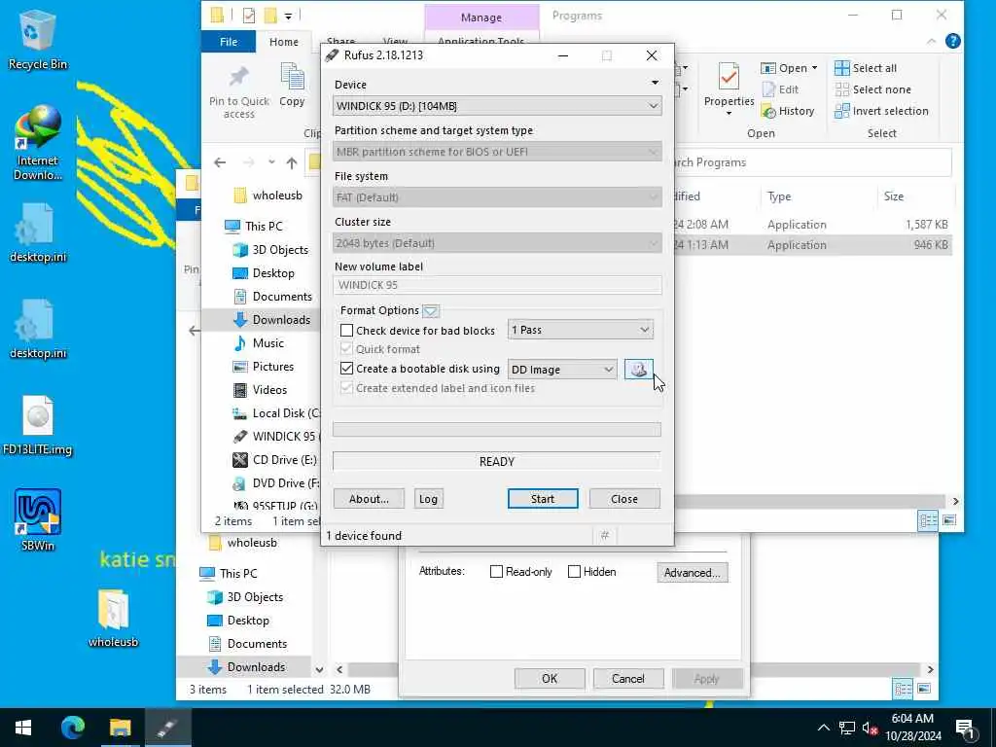This screenshot has width=996, height=747.
Task: Click Select all in Explorer ribbon
Action: pyautogui.click(x=866, y=68)
